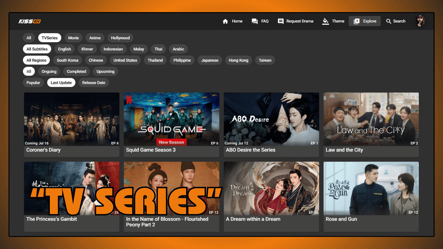Screen dimensions: 443x249
Task: Select the Movie content type filter
Action: point(73,38)
